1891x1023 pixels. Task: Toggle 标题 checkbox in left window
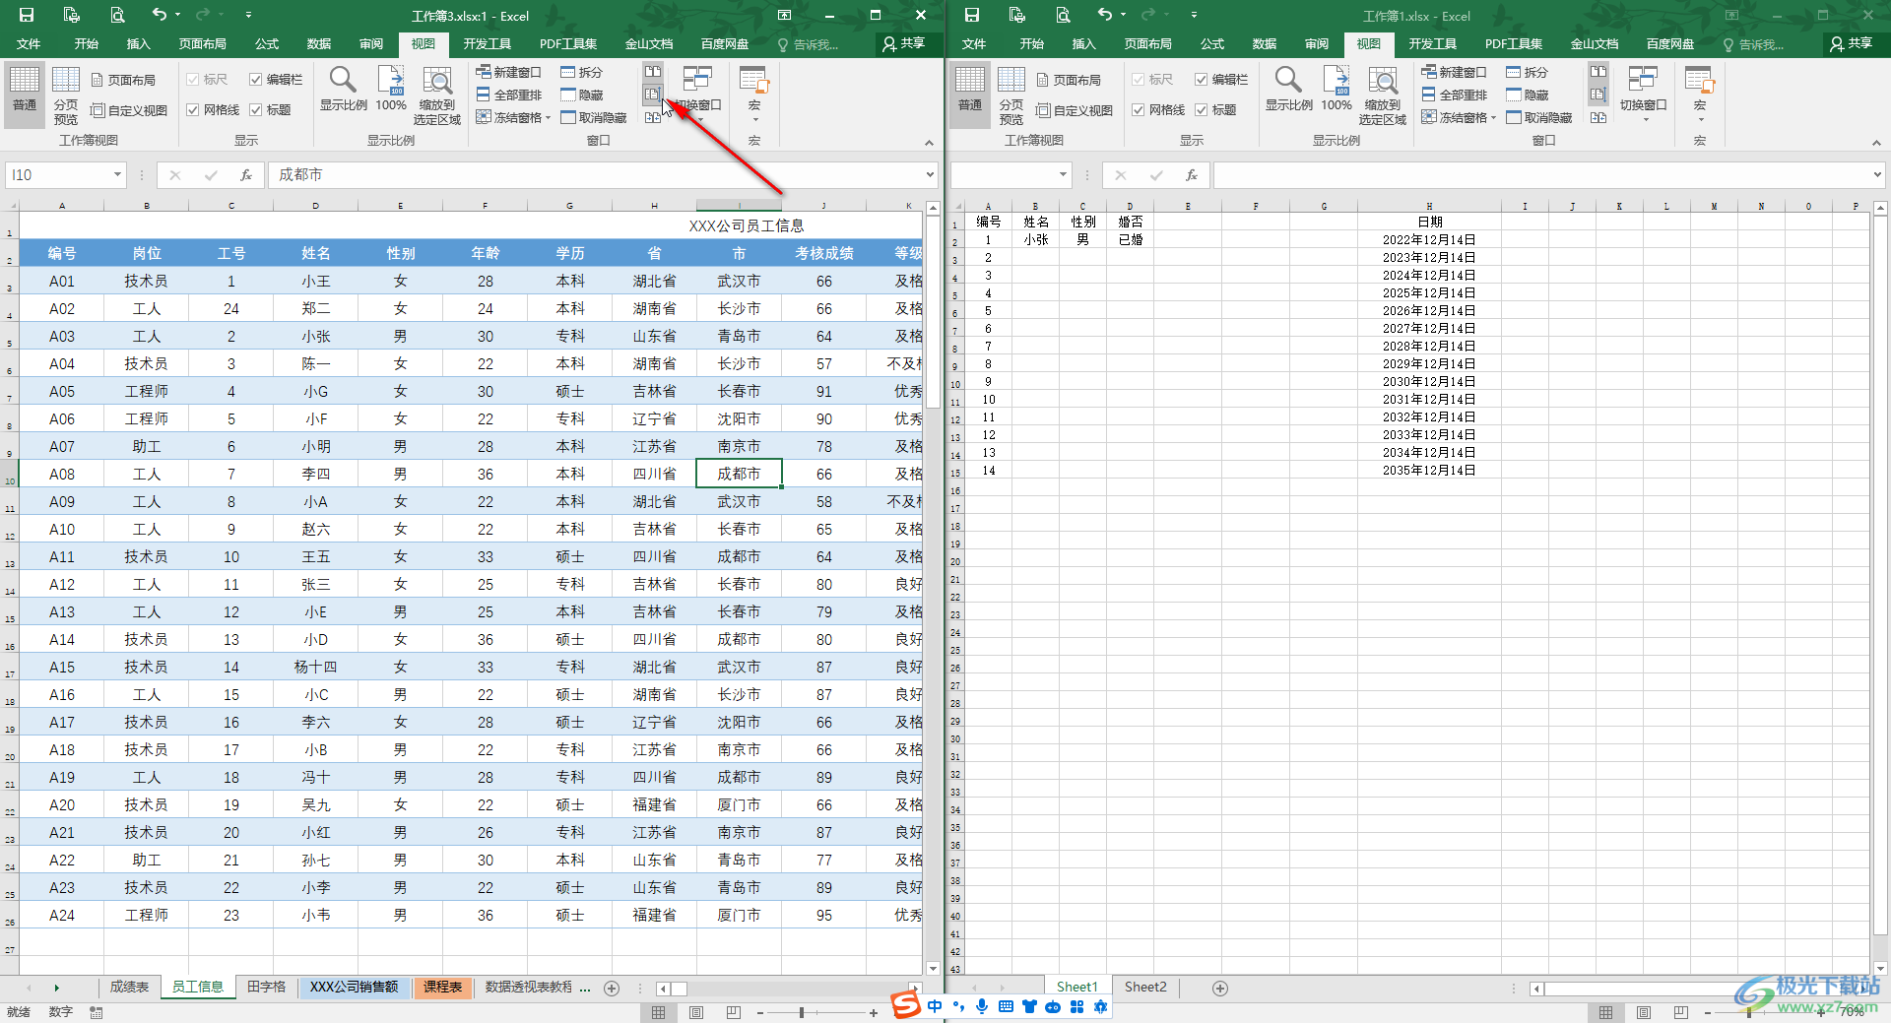tap(270, 110)
